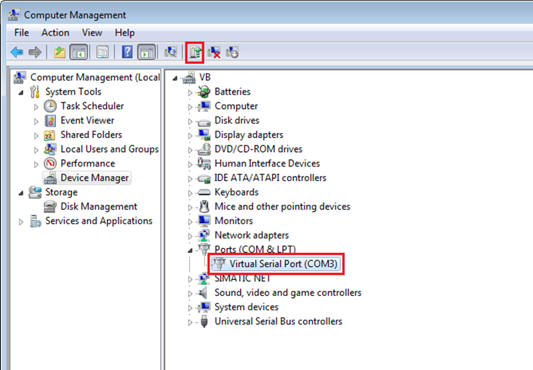Click the USB plug icon for USB controllers

pos(204,321)
